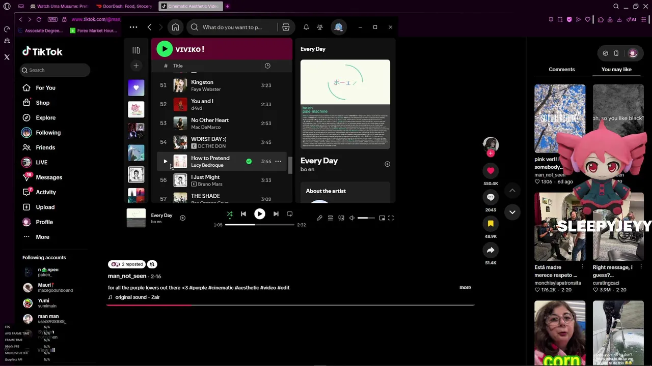Play How to Pretend track row
Image resolution: width=652 pixels, height=366 pixels.
165,161
